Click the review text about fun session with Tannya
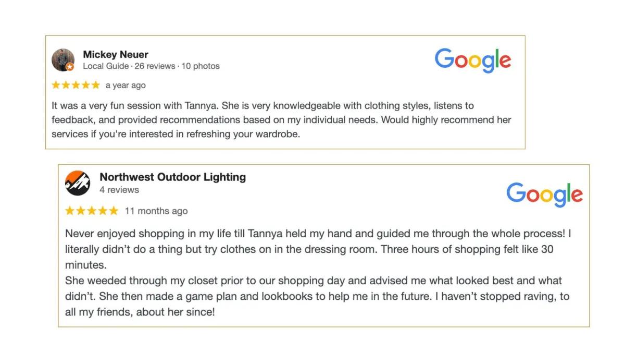Screen dimensions: 625x352 click(281, 119)
